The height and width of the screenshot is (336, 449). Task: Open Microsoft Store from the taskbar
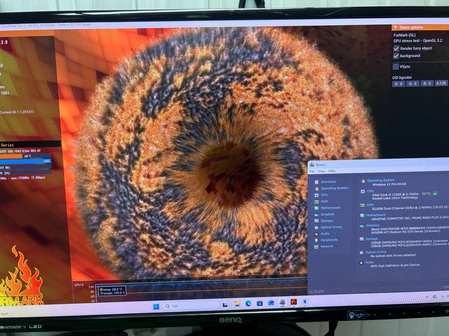coord(260,303)
